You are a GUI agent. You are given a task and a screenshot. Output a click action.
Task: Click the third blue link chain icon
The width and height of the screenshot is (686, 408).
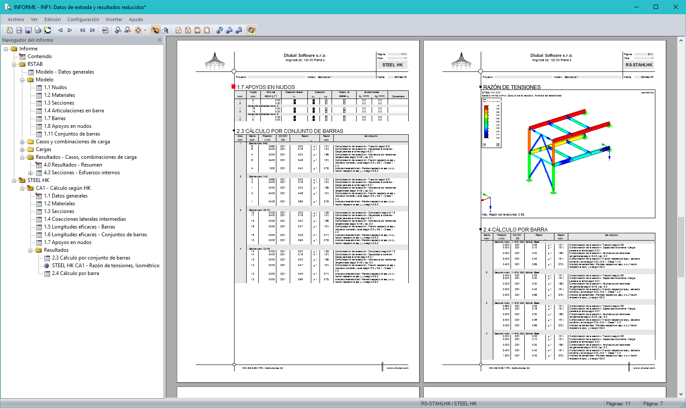point(238,30)
